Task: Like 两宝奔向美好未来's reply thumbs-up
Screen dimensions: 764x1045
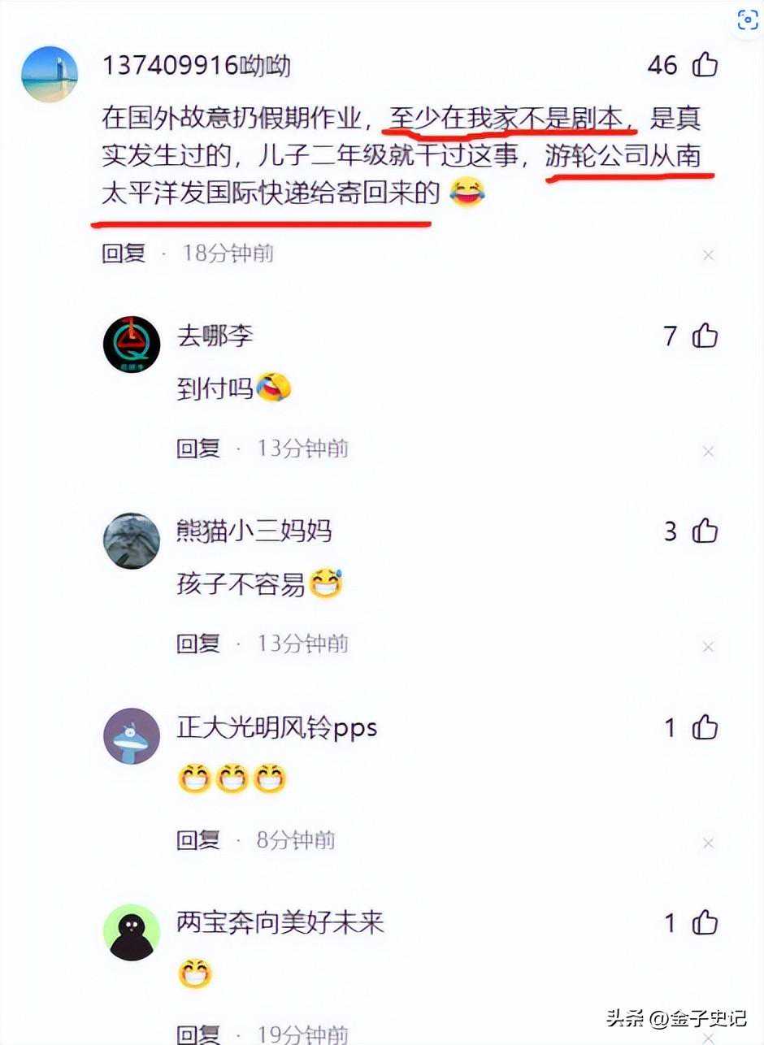Action: [x=705, y=922]
